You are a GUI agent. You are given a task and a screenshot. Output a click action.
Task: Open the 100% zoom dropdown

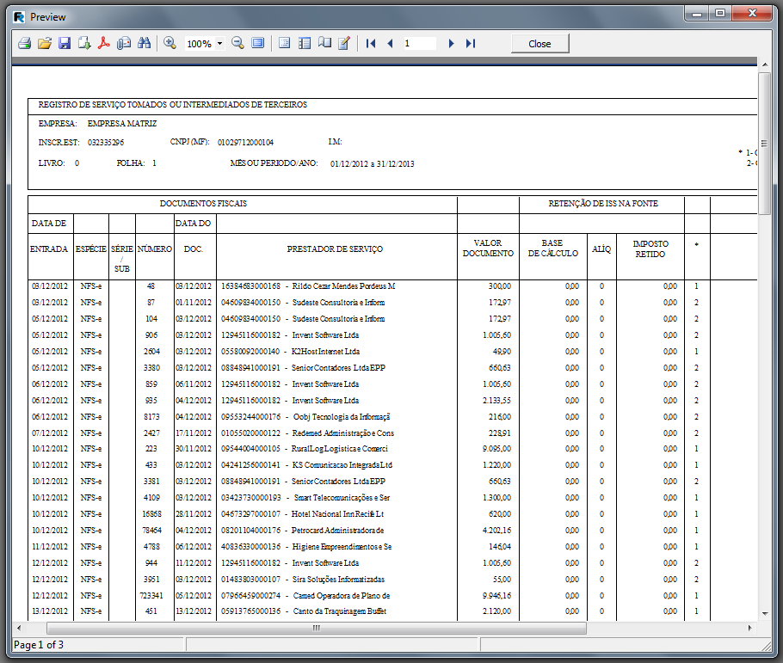pos(219,44)
